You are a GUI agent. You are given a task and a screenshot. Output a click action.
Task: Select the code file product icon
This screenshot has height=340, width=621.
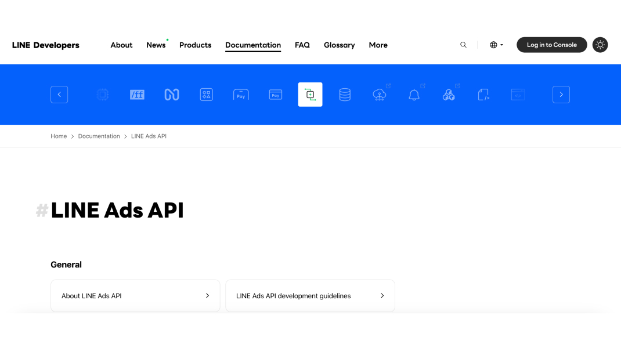point(483,95)
